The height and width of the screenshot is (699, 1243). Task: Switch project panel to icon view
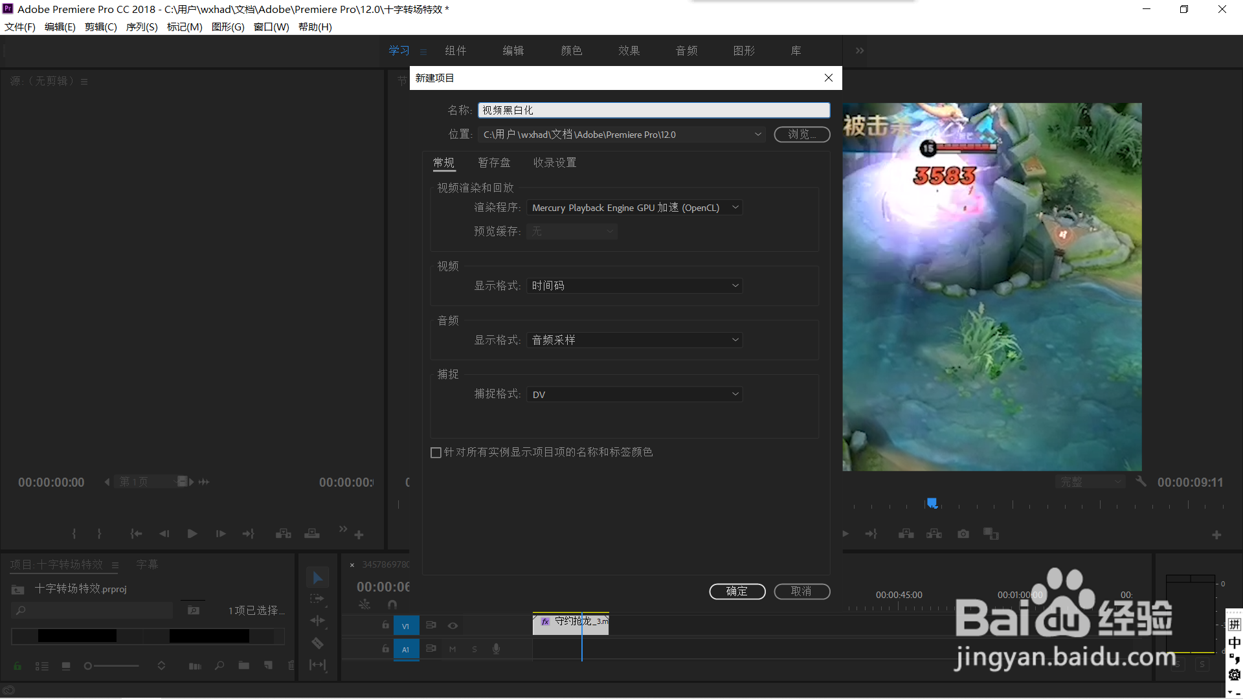click(x=66, y=666)
